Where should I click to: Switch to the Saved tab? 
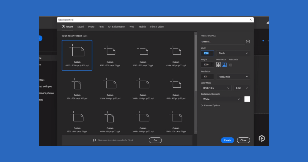pyautogui.click(x=81, y=27)
